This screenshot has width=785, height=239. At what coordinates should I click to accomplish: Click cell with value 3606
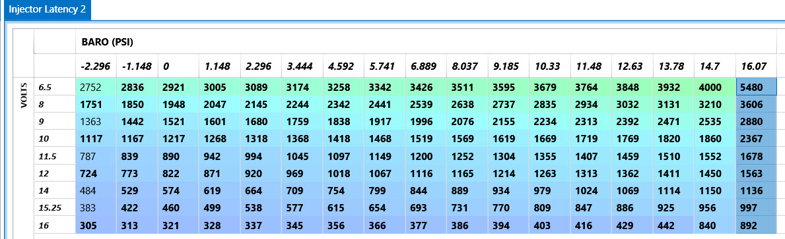tap(756, 105)
